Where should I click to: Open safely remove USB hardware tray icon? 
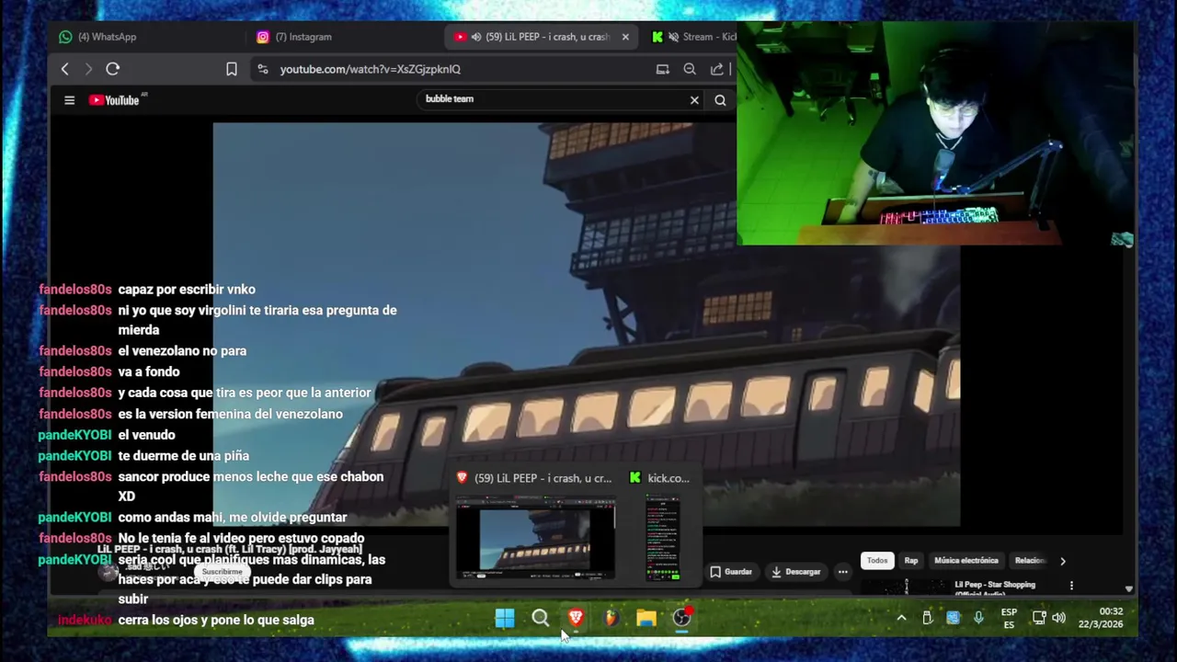click(x=927, y=618)
